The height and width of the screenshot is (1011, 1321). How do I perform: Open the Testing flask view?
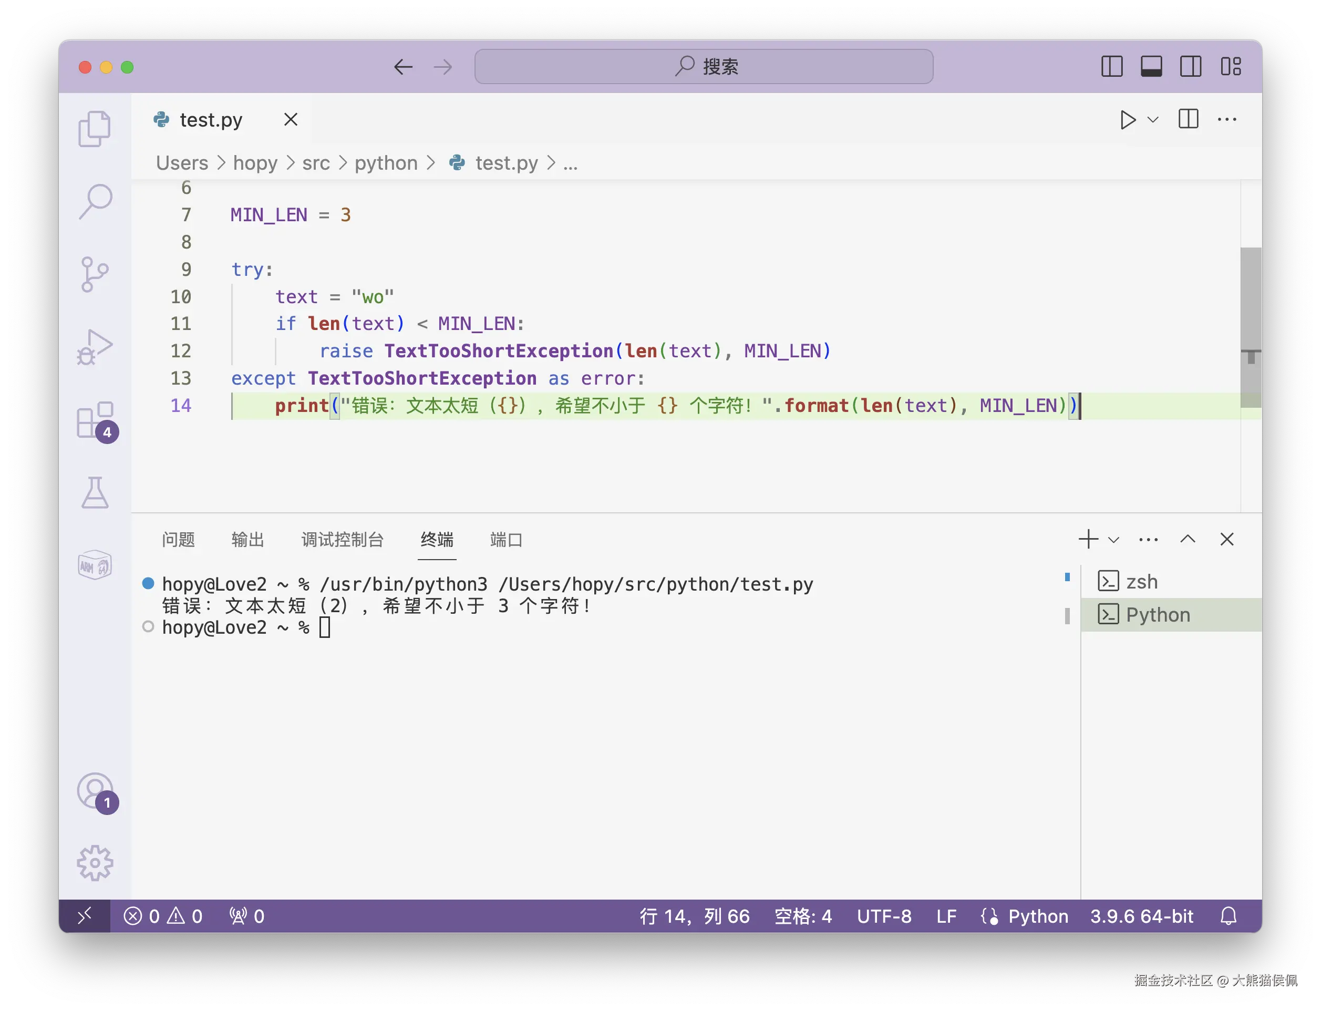(95, 493)
